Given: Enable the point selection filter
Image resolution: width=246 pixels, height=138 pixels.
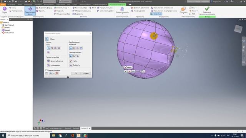Looking at the screenshot, I should pos(48,48).
